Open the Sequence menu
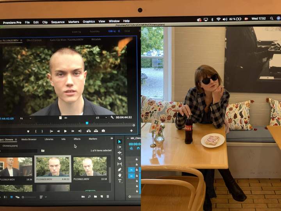The height and width of the screenshot is (211, 281). [58, 22]
